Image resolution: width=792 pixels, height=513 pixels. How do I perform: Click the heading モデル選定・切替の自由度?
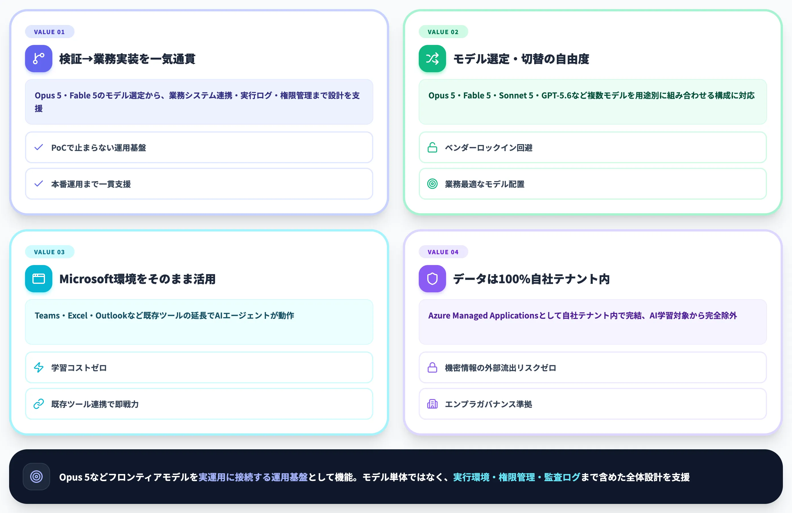521,59
